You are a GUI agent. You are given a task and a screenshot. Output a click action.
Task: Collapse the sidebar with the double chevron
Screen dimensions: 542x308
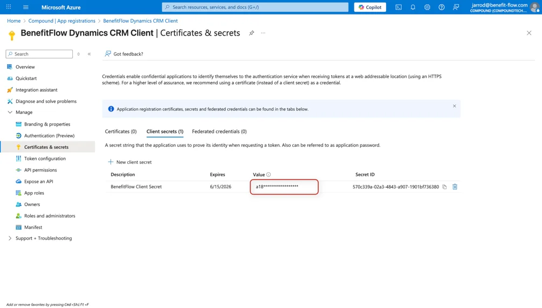tap(89, 54)
